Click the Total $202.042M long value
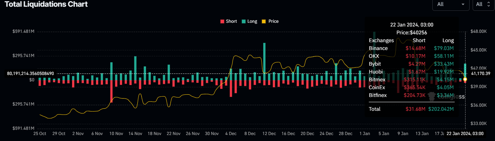Image resolution: width=495 pixels, height=141 pixels. click(441, 109)
